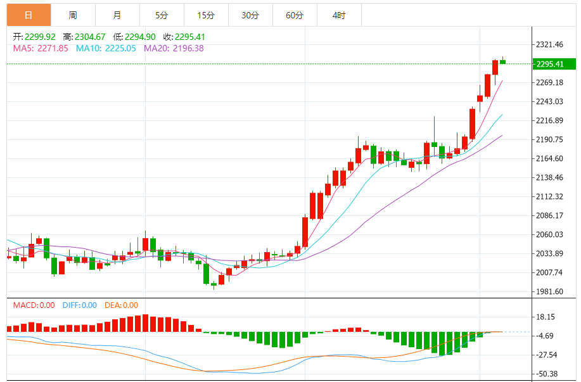Click the 2112.32 price axis label
The width and height of the screenshot is (581, 382).
[549, 196]
